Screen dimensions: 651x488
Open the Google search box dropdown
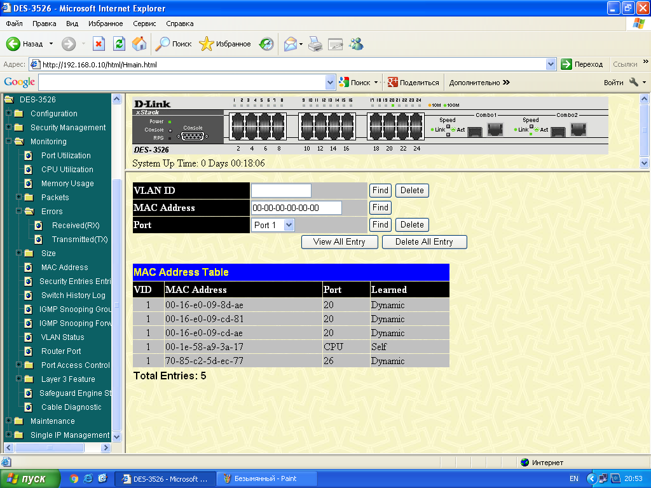tap(330, 82)
